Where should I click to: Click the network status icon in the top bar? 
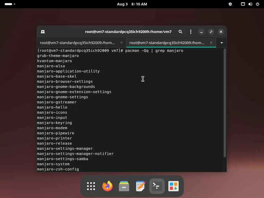coord(243,4)
